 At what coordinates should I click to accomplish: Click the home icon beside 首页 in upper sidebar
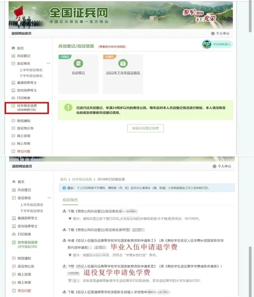click(x=13, y=48)
